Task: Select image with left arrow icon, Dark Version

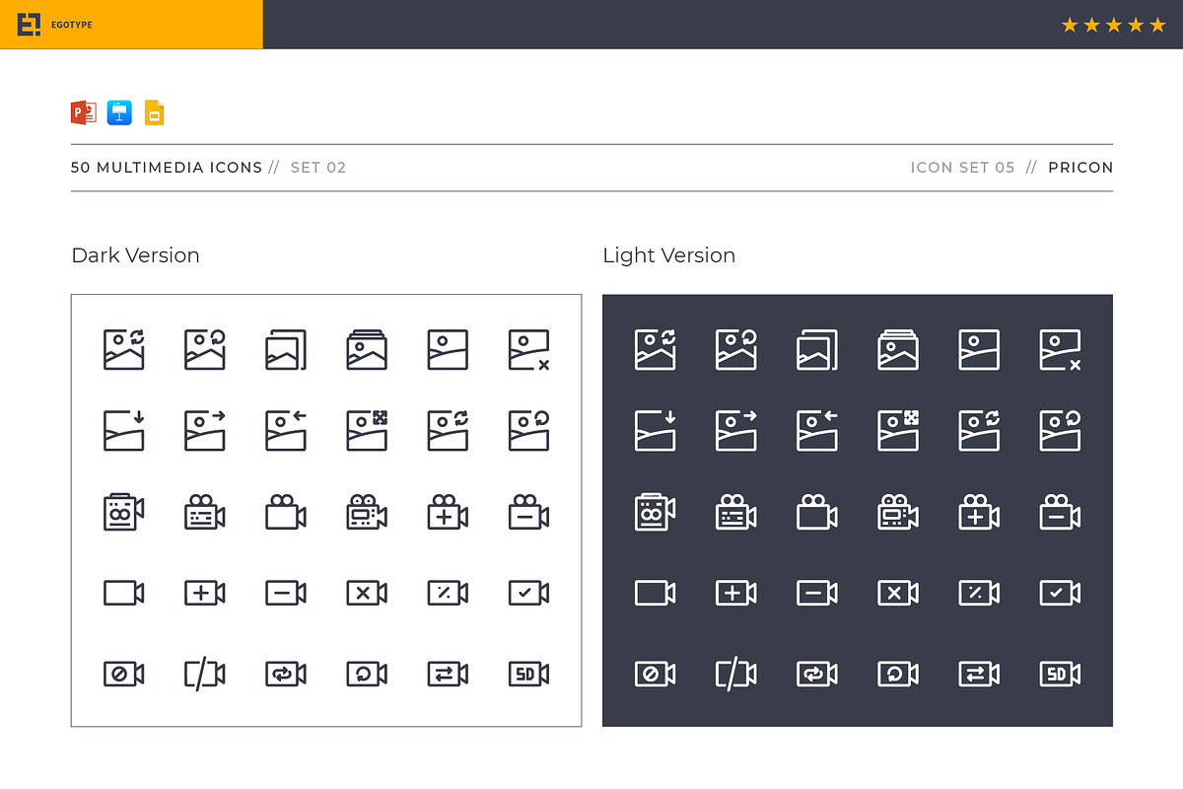Action: click(286, 431)
